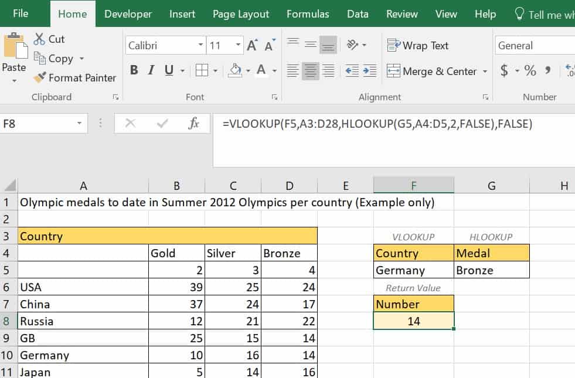Switch to Developer tab
Image resolution: width=575 pixels, height=378 pixels.
(128, 14)
